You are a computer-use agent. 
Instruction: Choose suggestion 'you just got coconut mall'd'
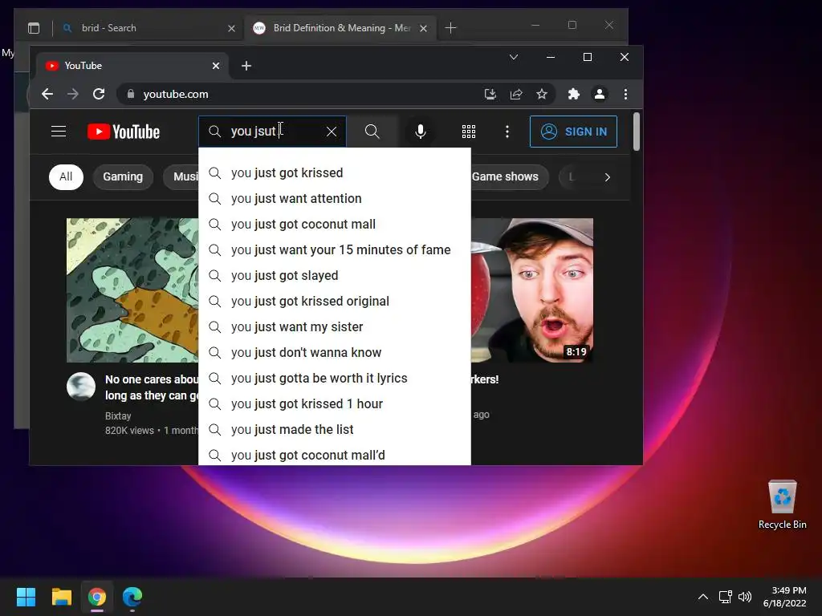[x=335, y=455]
